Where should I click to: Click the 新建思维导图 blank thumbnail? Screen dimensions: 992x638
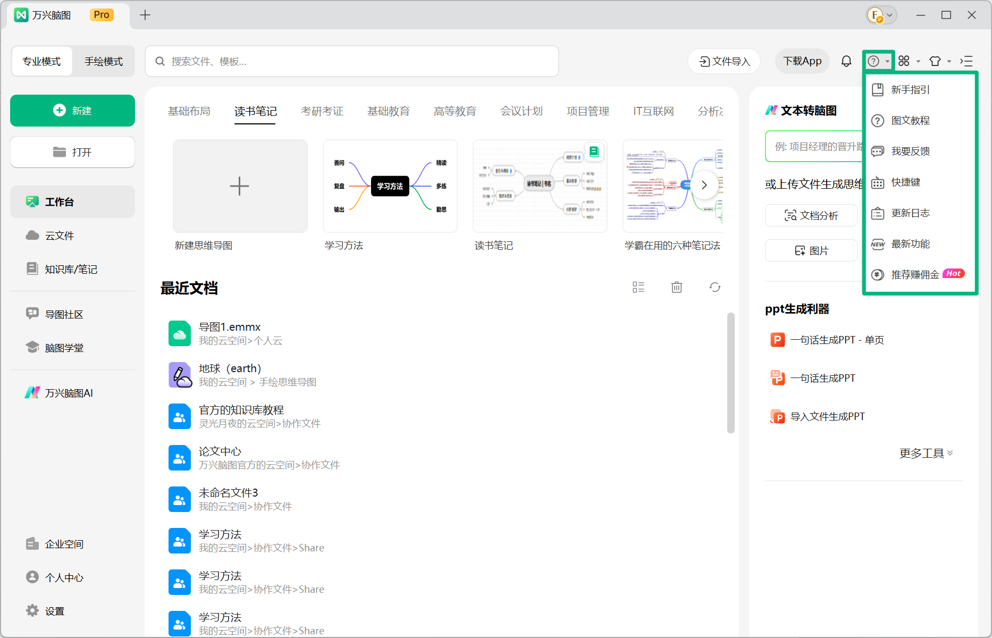pyautogui.click(x=240, y=186)
